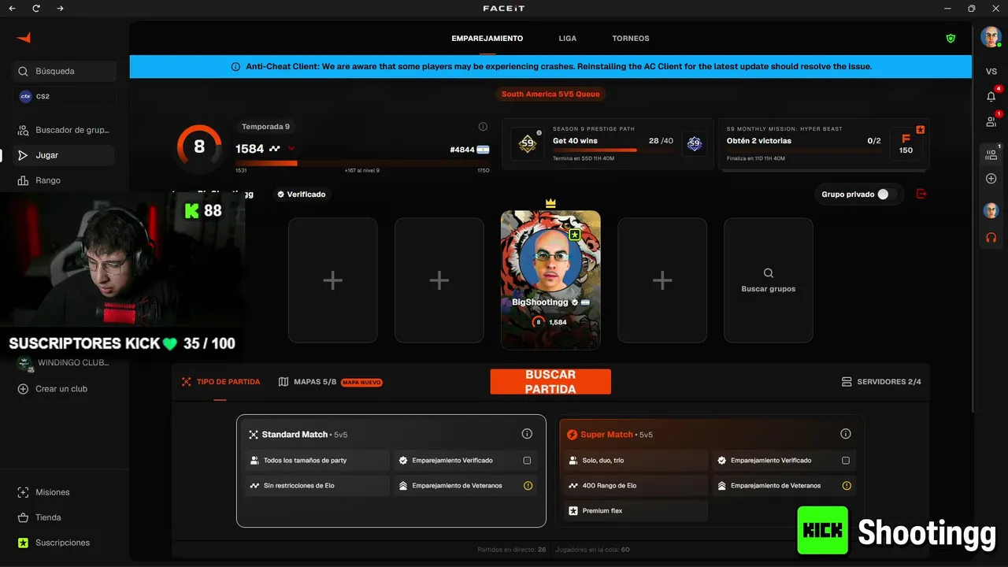Click the circled plus icon in right sidebar
The image size is (1008, 567).
[991, 179]
